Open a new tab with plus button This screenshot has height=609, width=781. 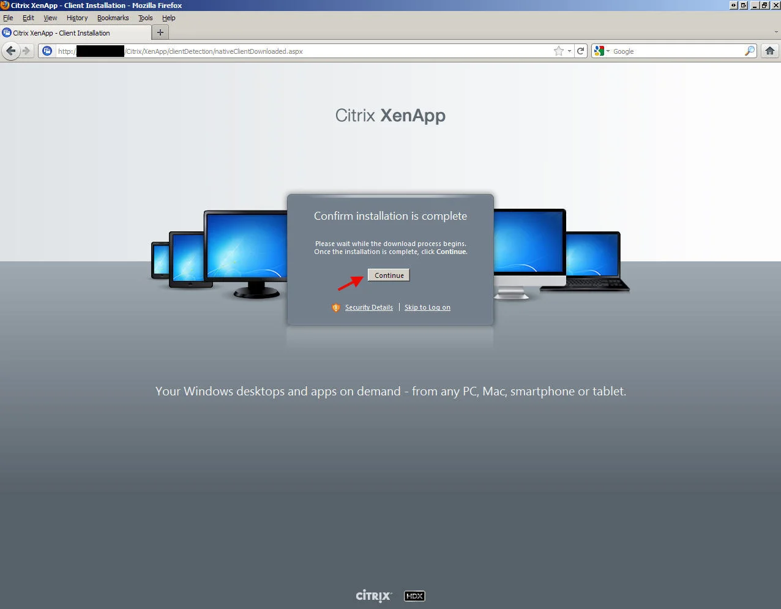pos(160,32)
